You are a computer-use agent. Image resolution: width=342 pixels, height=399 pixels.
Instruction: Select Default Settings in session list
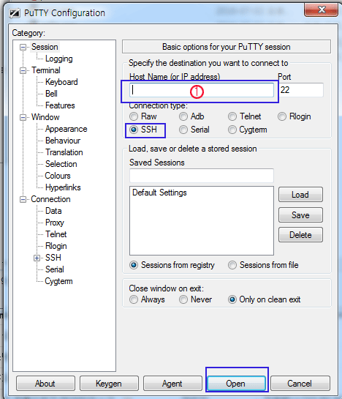tap(159, 193)
